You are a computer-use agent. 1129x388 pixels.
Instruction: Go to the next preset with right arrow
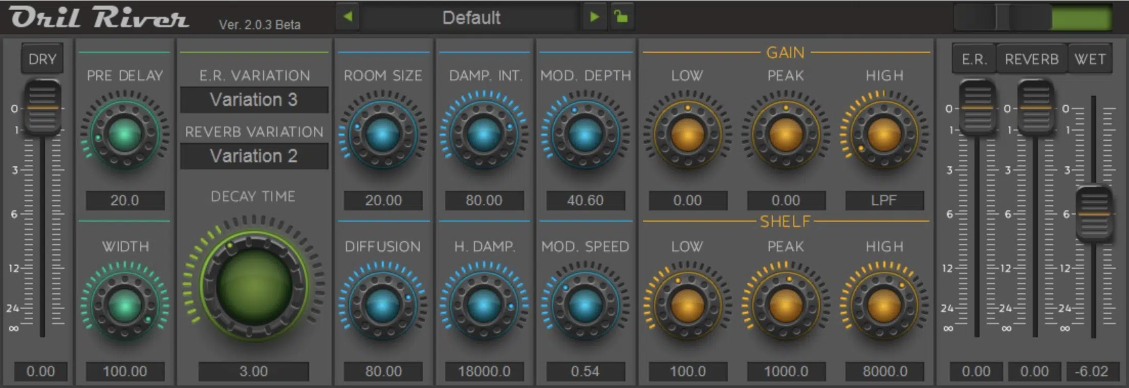594,17
